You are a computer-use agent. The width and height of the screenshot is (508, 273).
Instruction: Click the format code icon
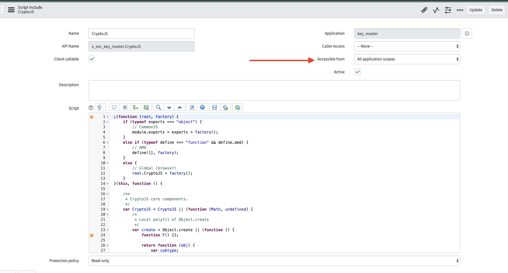pos(125,107)
